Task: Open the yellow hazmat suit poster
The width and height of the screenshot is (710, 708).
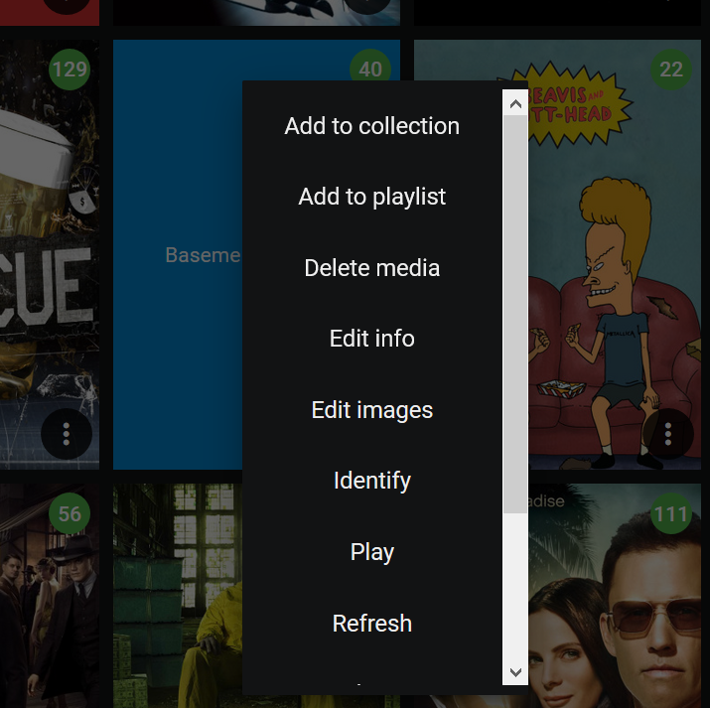Action: click(178, 596)
